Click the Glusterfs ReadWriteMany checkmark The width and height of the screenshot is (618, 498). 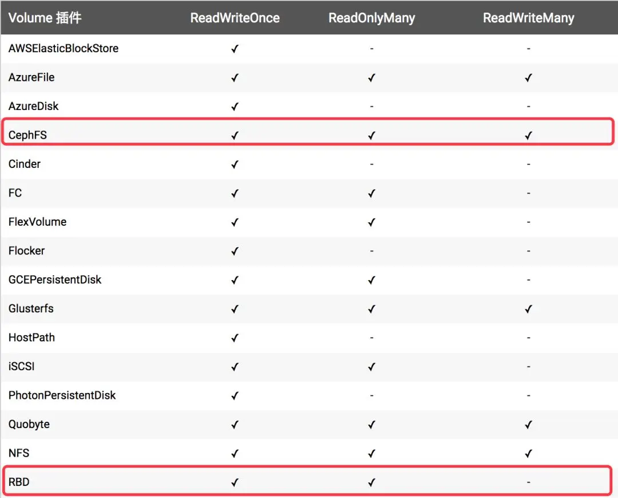(529, 309)
